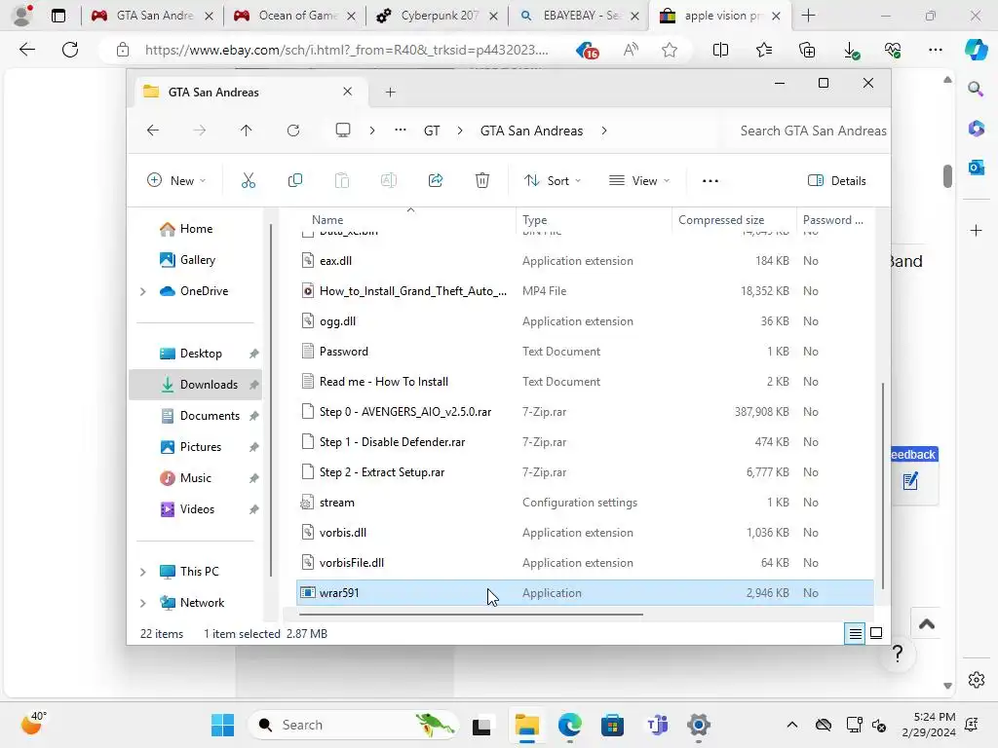Screen dimensions: 998x748
Task: Switch to large thumbnails view icon in status bar
Action: coord(876,633)
